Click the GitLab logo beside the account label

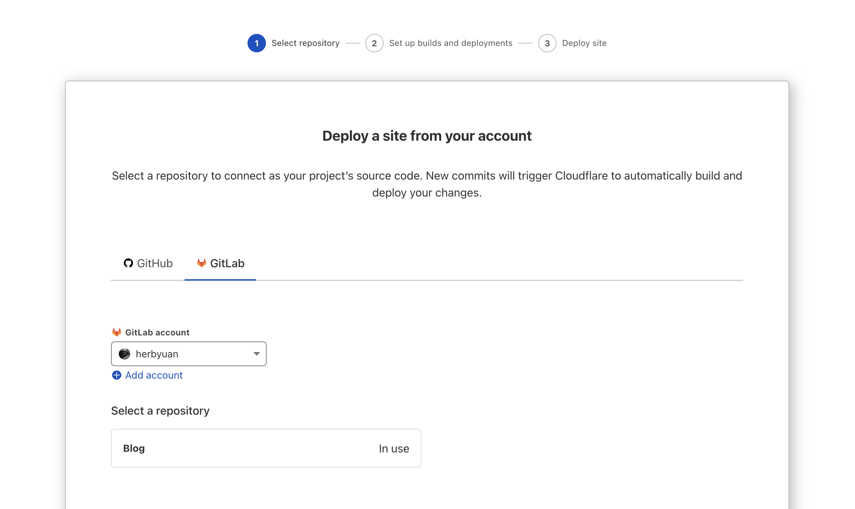pyautogui.click(x=117, y=332)
